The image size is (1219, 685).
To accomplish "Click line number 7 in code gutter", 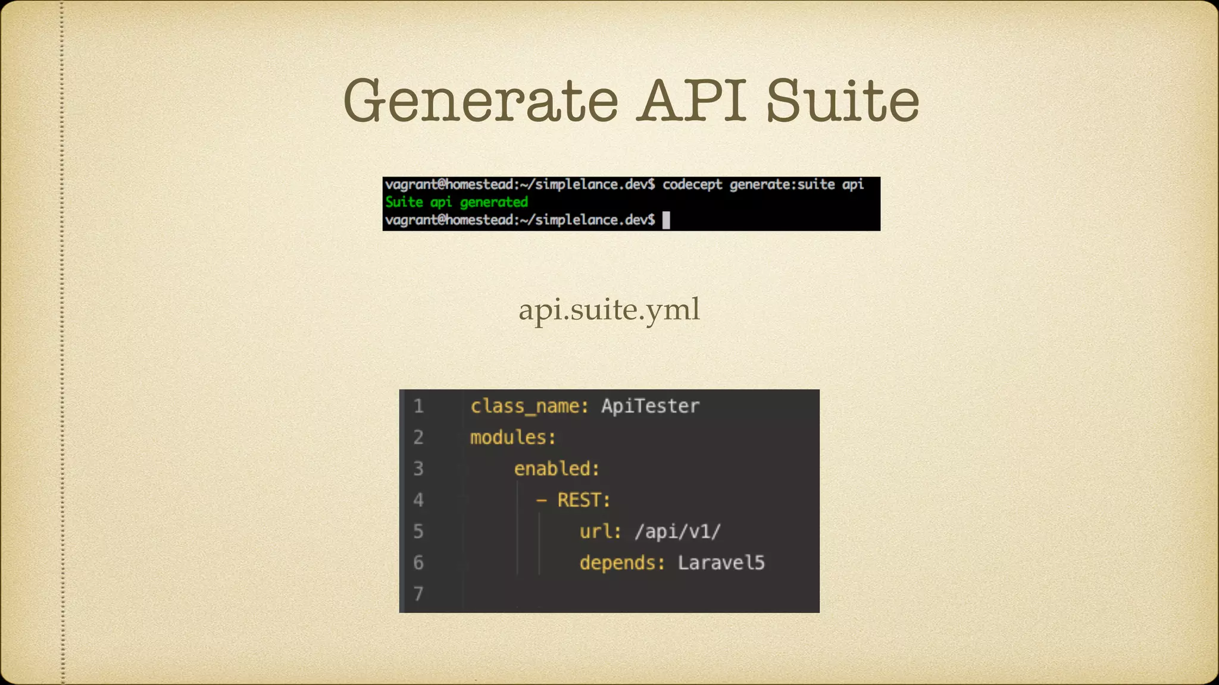I will coord(418,594).
